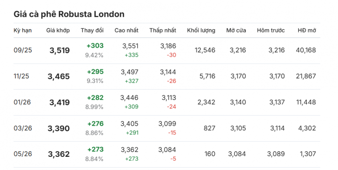Image resolution: width=338 pixels, height=170 pixels.
Task: Select the 01/26 contract term
Action: pyautogui.click(x=22, y=102)
